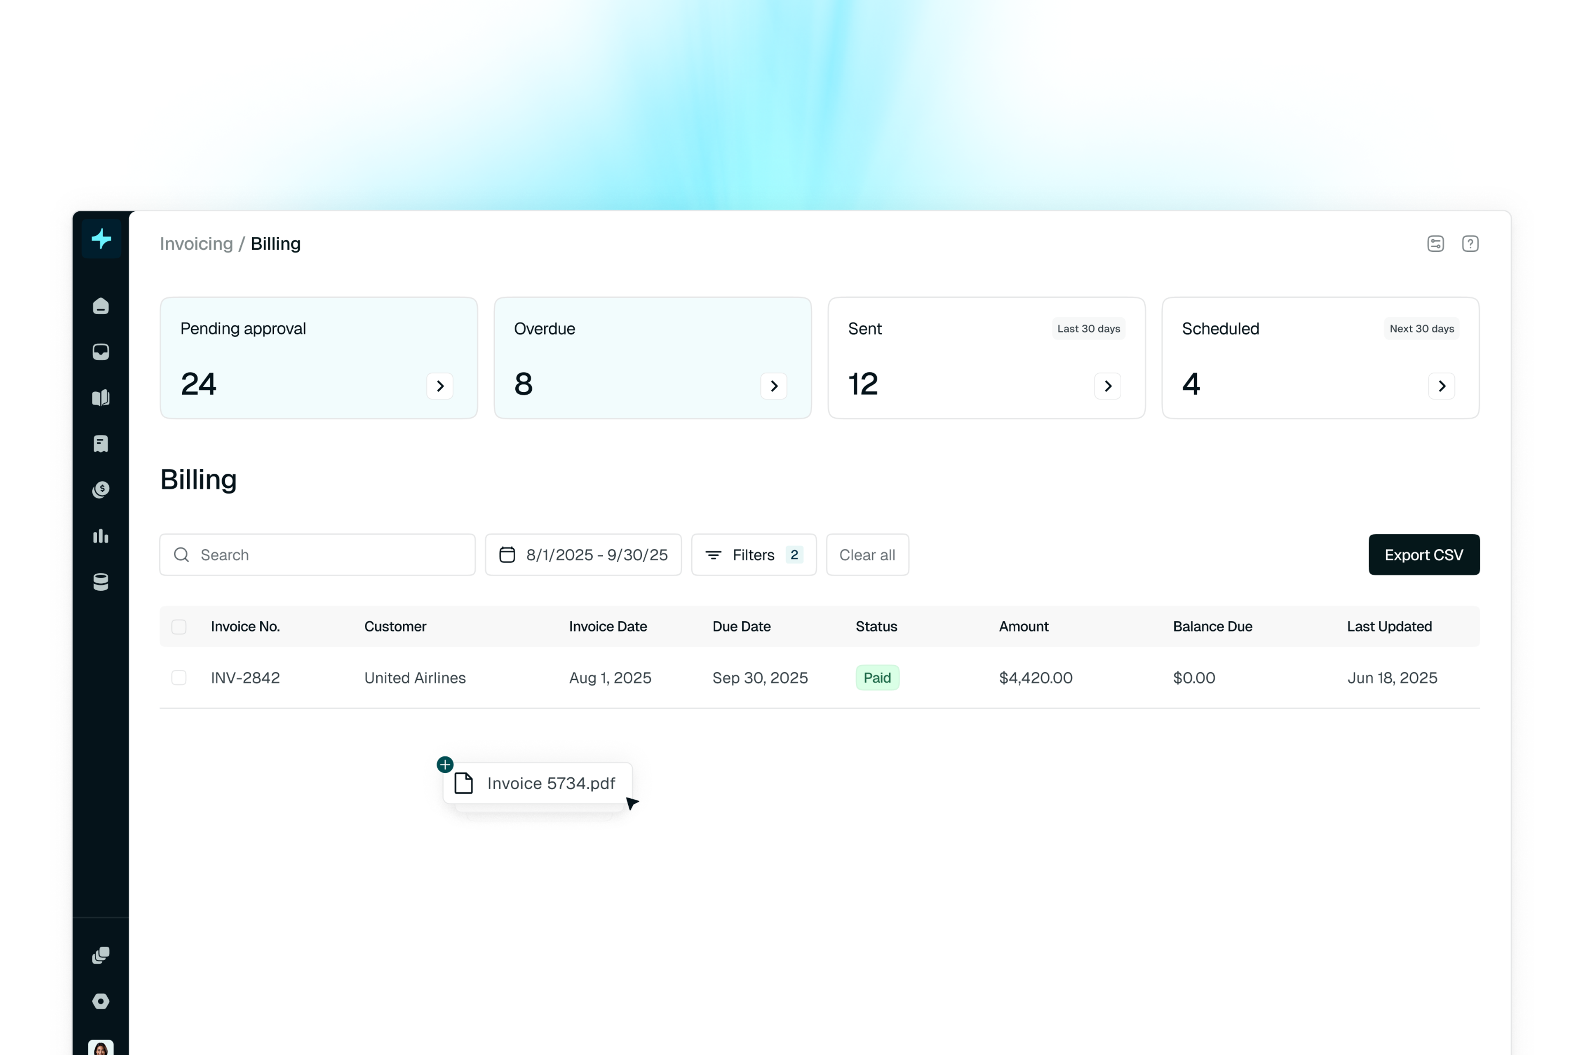1583x1055 pixels.
Task: Click into the Search field
Action: click(x=317, y=555)
